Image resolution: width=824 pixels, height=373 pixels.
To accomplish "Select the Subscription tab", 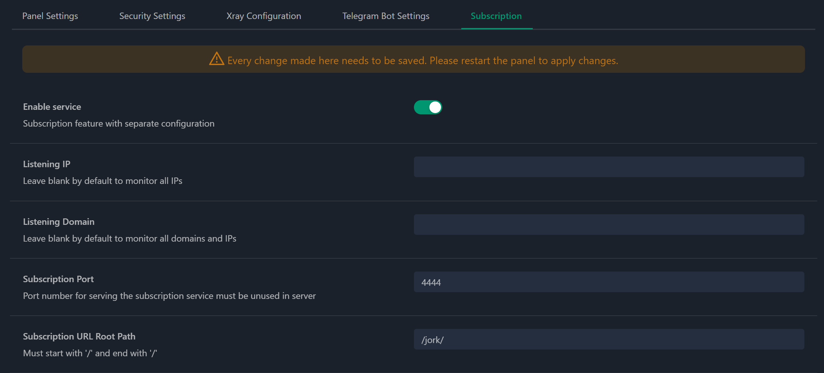I will pos(496,16).
